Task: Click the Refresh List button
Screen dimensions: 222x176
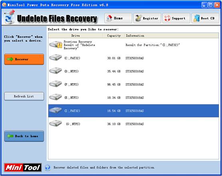Action: pyautogui.click(x=24, y=96)
